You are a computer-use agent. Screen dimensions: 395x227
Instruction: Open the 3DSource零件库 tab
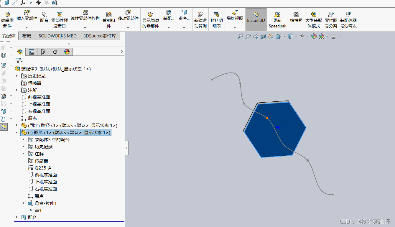coord(100,36)
